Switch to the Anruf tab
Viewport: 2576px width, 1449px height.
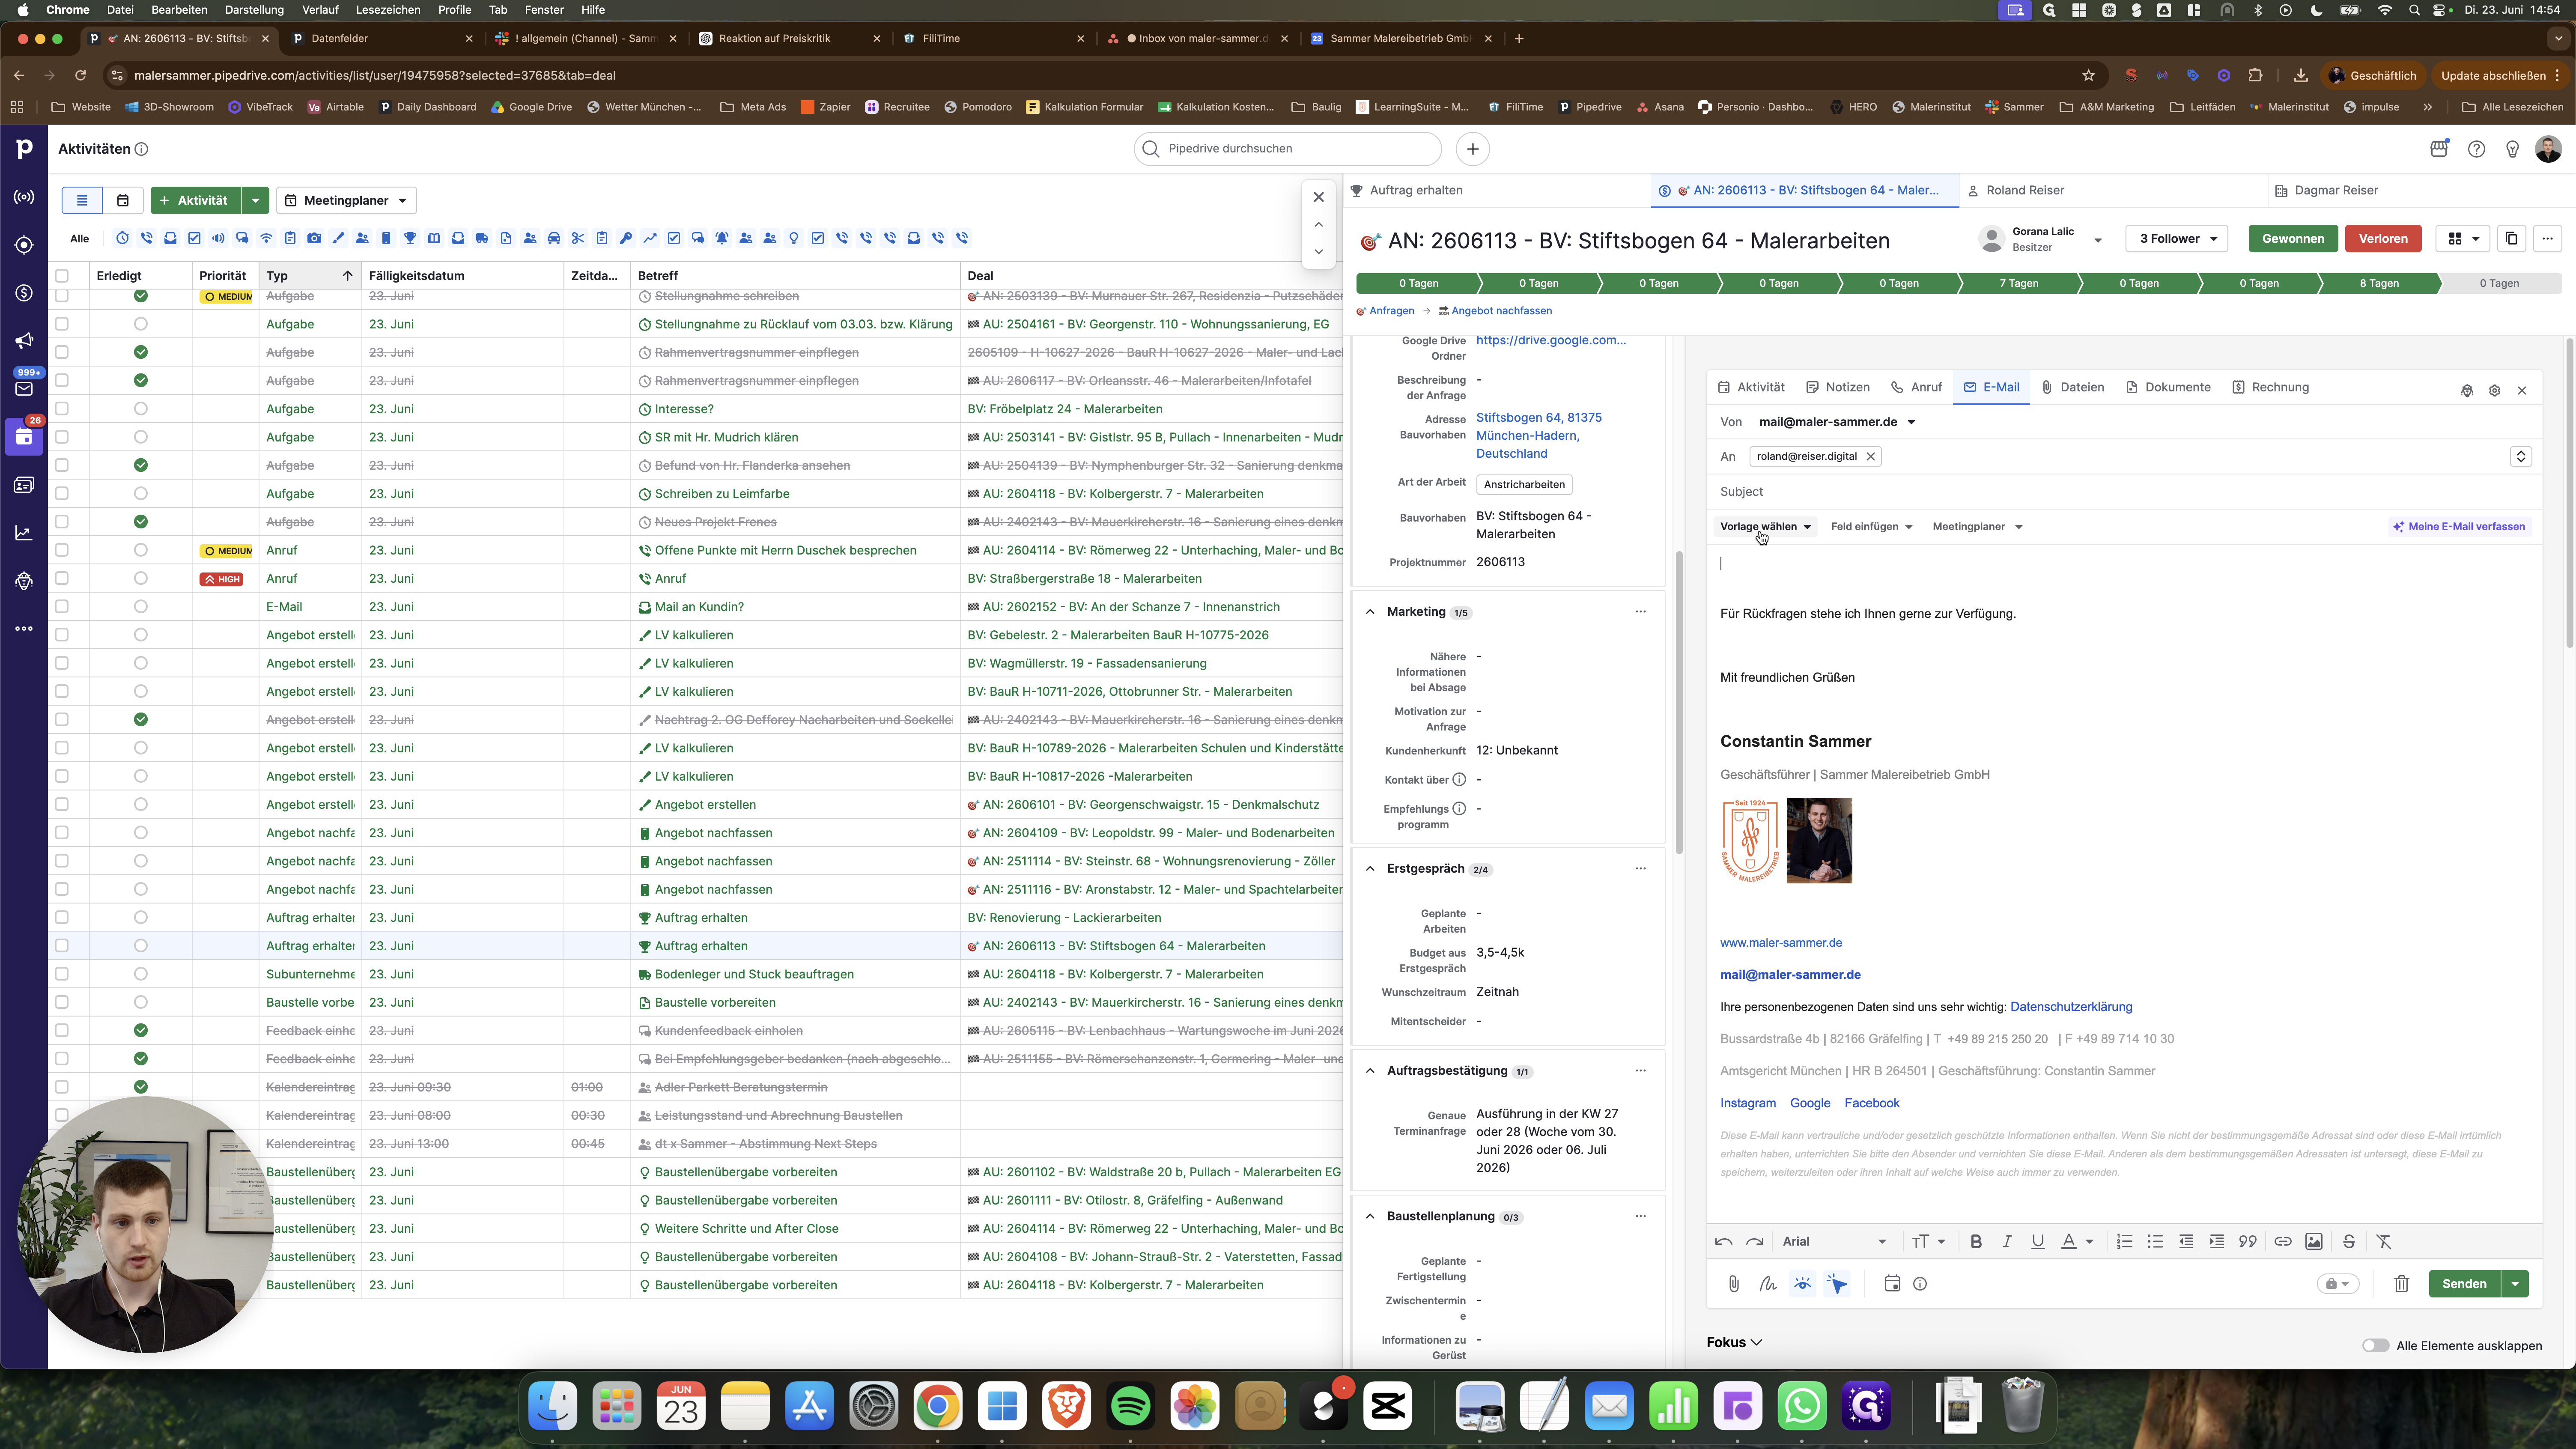click(x=1916, y=388)
